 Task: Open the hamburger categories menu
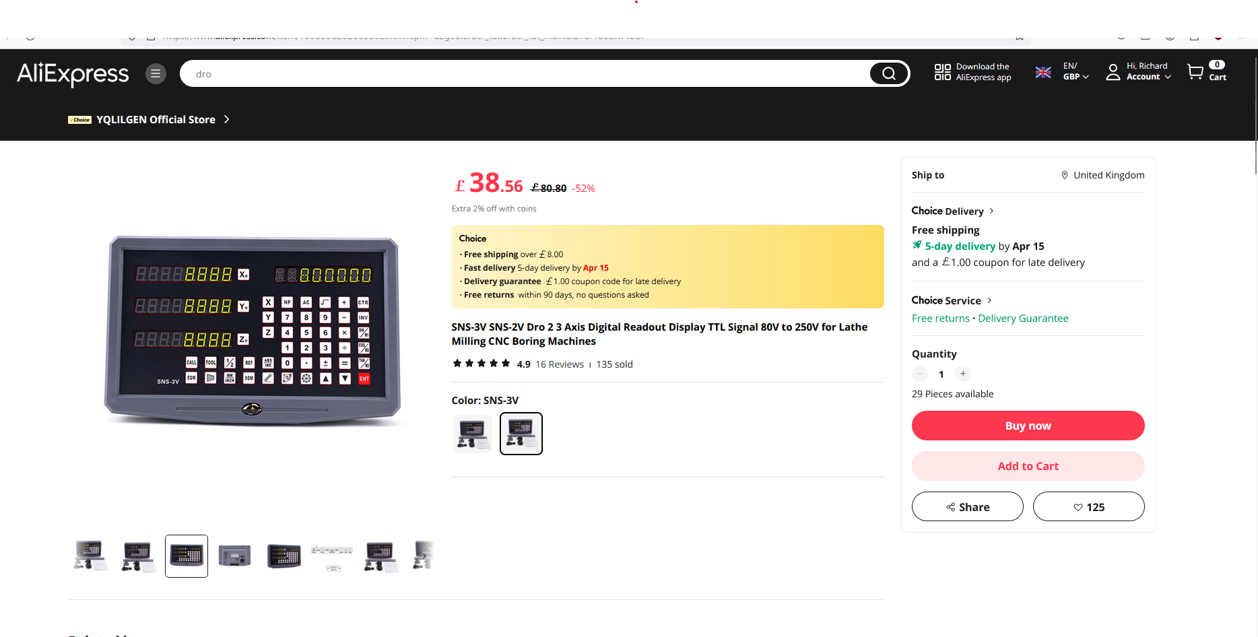156,73
